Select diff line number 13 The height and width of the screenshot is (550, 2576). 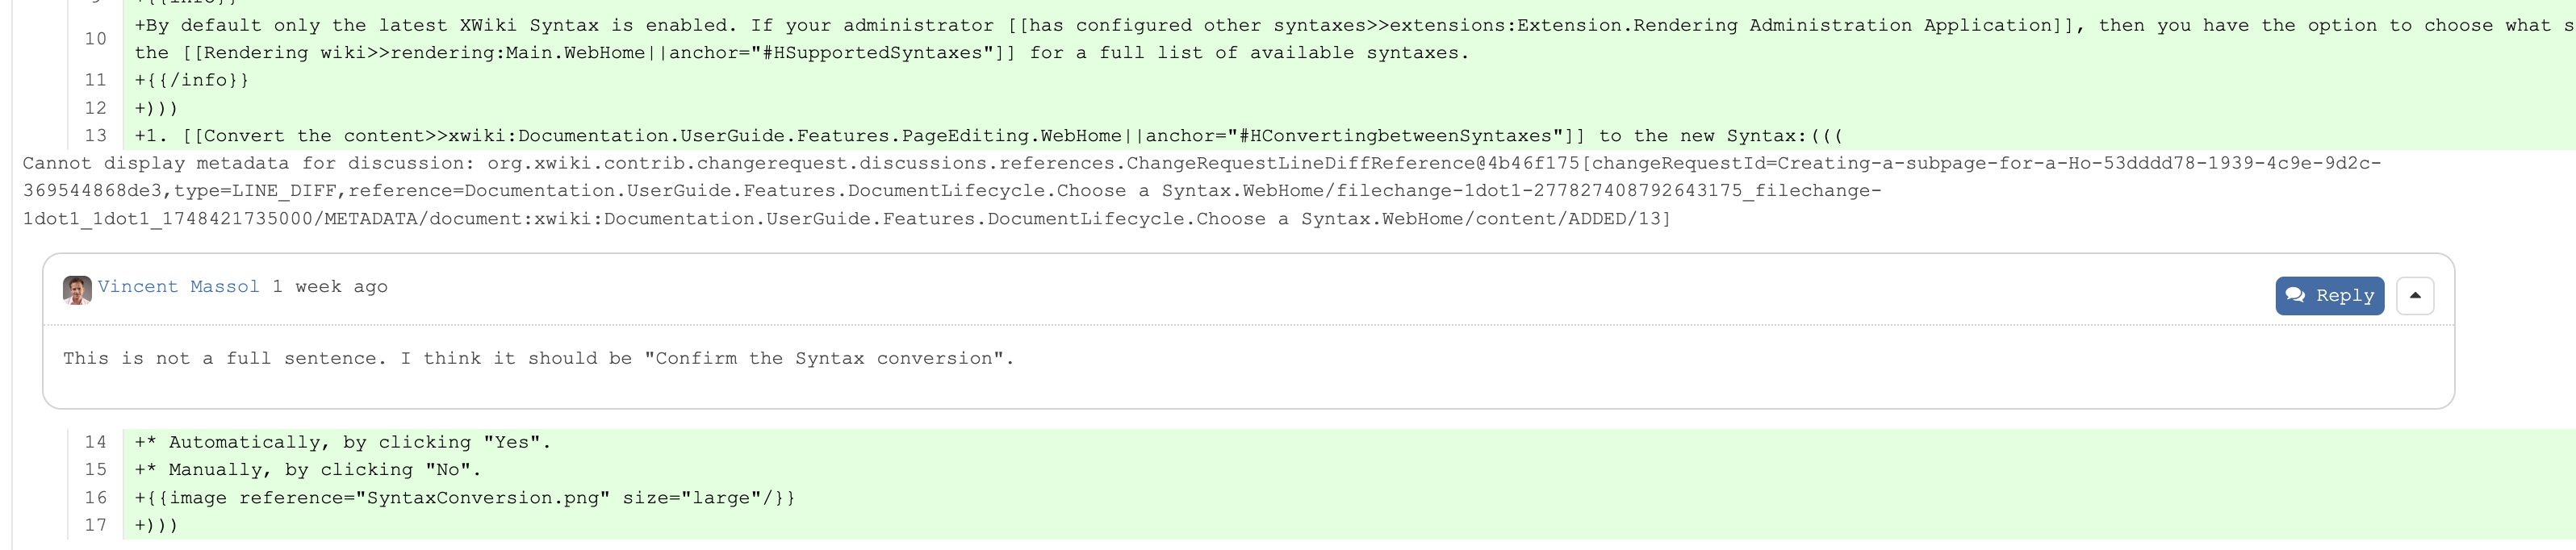(95, 136)
